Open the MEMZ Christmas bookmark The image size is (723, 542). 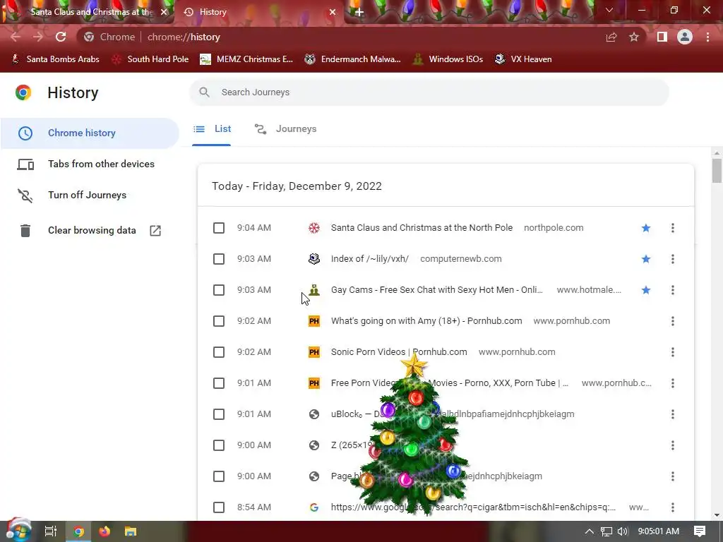click(x=246, y=59)
